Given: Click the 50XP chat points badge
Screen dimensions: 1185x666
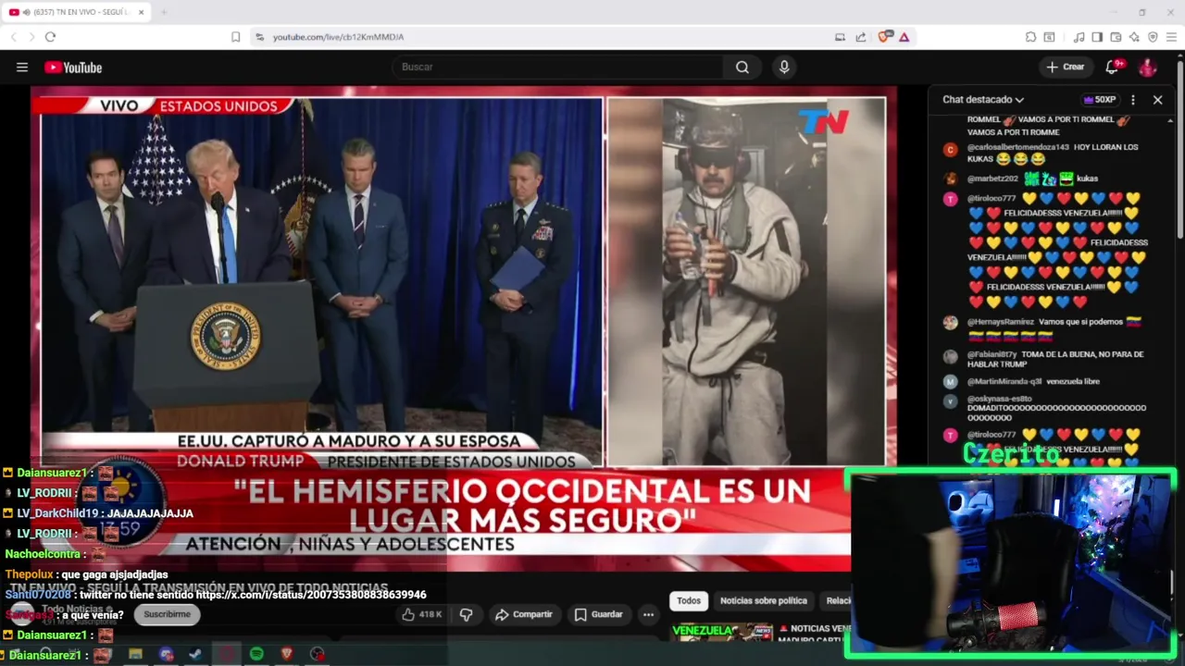Looking at the screenshot, I should coord(1100,99).
